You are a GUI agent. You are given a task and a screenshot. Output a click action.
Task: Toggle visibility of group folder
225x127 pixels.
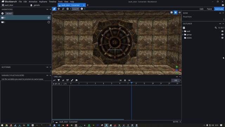pyautogui.click(x=222, y=35)
